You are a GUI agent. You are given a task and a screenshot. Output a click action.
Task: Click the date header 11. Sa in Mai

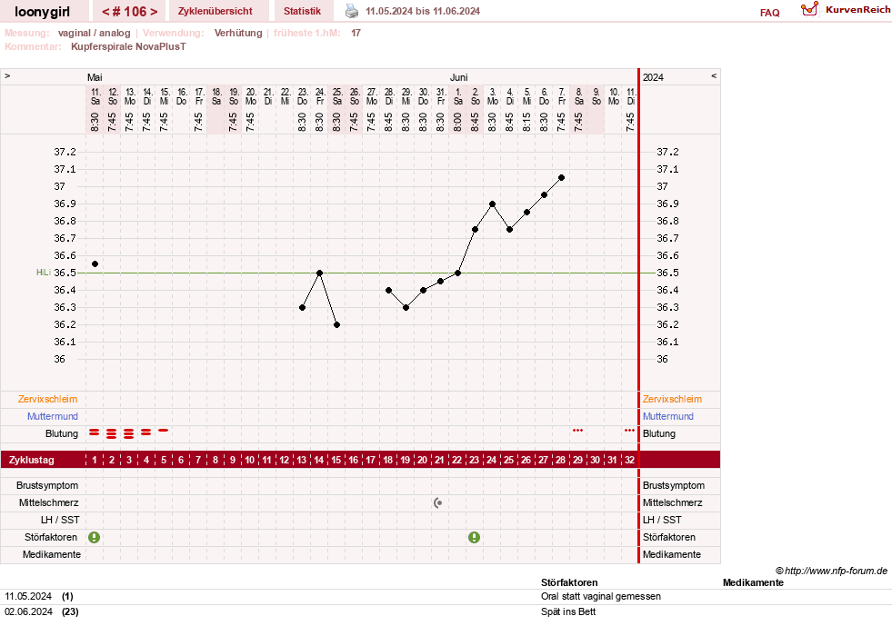[95, 96]
